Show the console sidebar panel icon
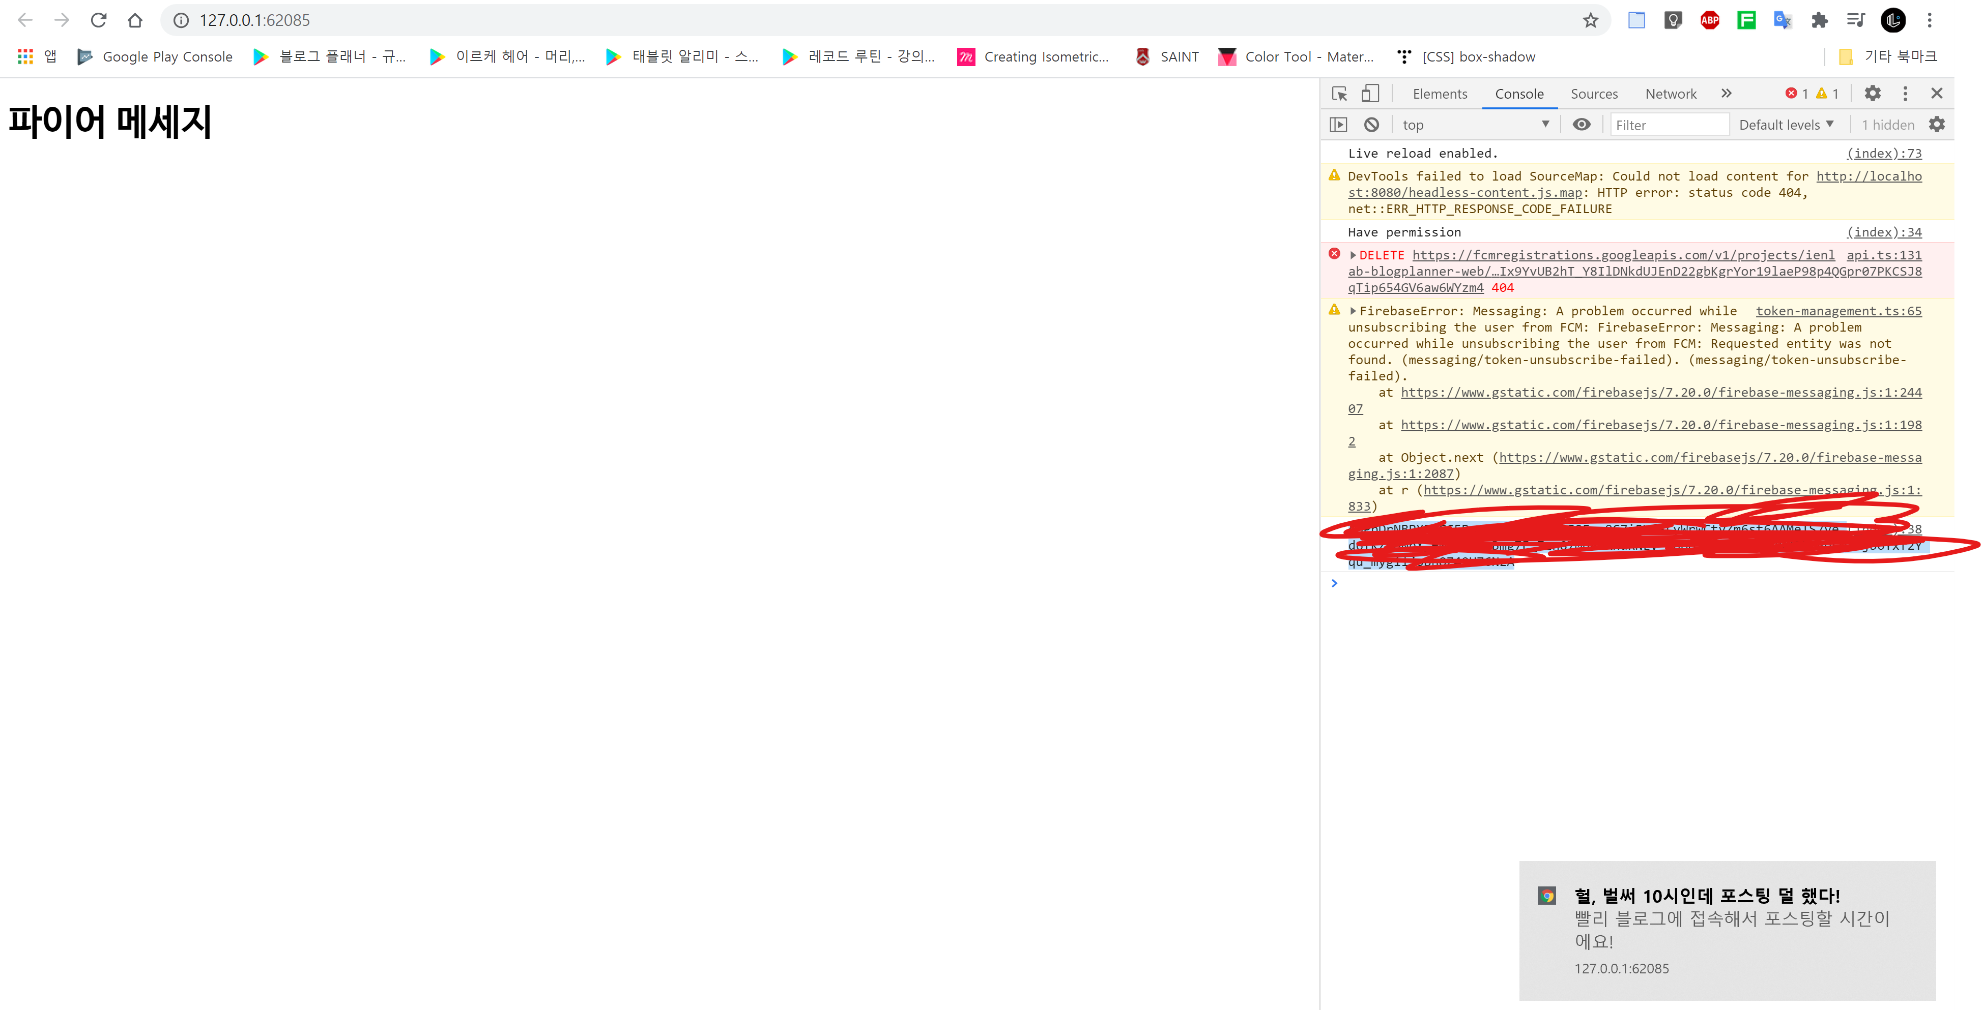The image size is (1982, 1010). click(x=1339, y=125)
